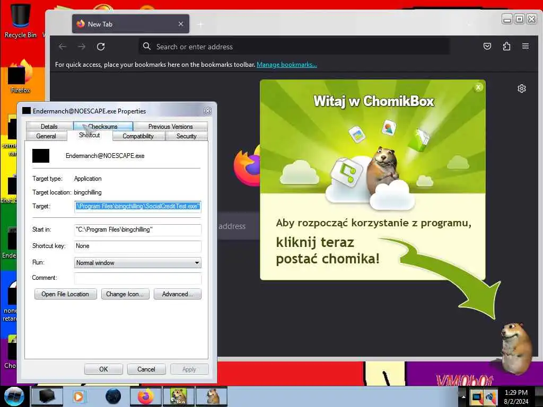Viewport: 543px width, 407px height.
Task: Switch to the Checksums tab
Action: pyautogui.click(x=103, y=126)
